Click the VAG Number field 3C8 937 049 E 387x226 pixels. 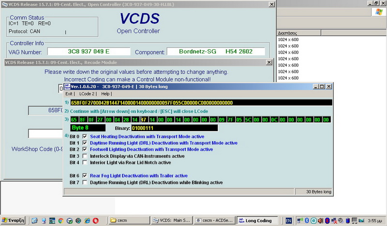coord(89,52)
